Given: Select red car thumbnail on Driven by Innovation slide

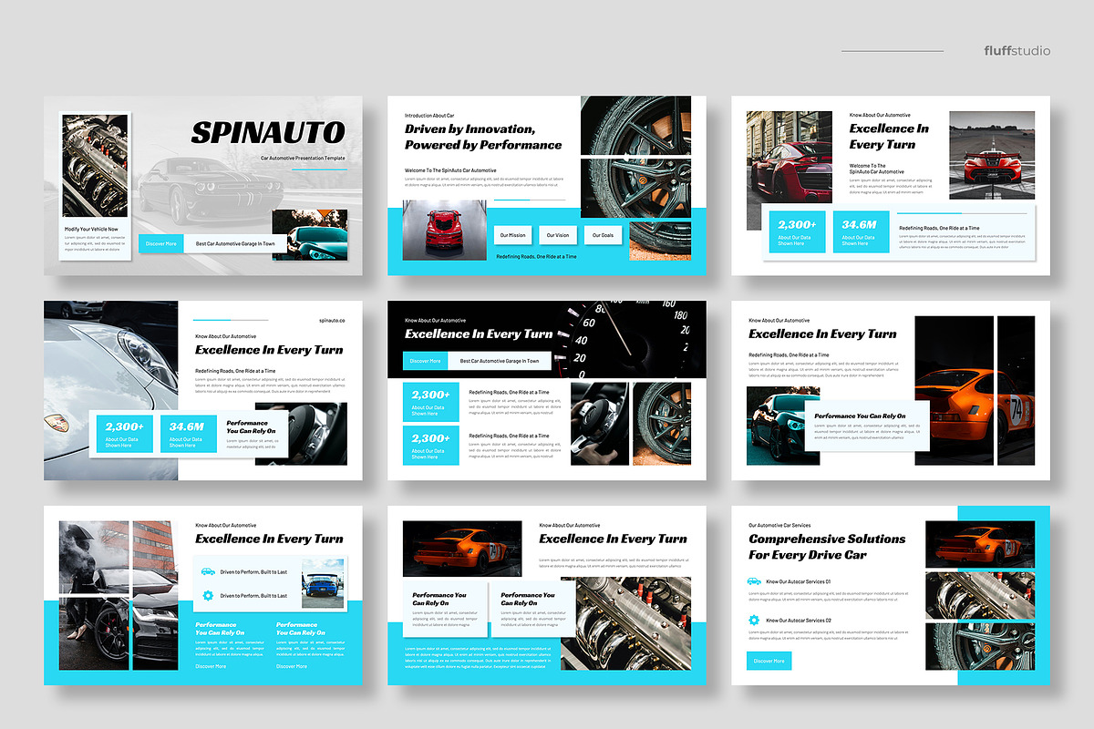Looking at the screenshot, I should [444, 231].
